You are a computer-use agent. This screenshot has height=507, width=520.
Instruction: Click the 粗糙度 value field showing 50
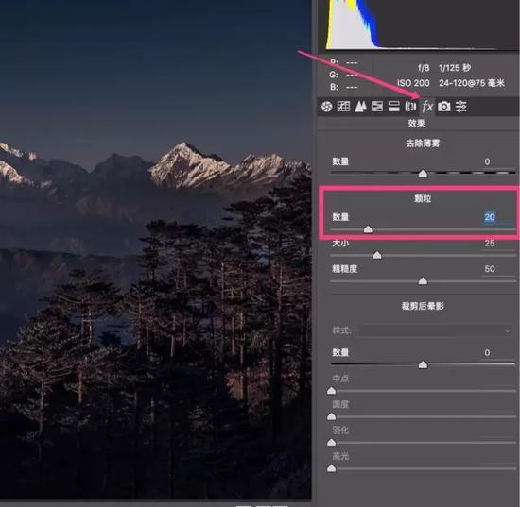490,269
